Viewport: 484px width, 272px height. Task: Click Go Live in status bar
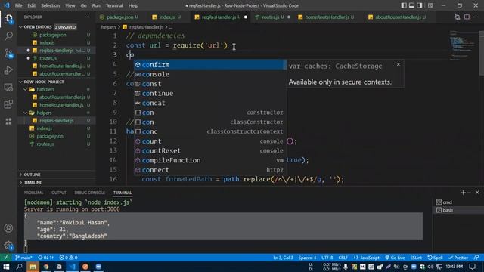click(x=395, y=258)
